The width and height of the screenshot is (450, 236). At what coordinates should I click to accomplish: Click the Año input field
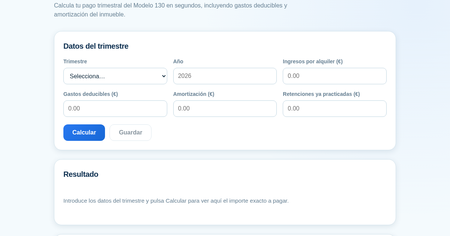[x=225, y=76]
